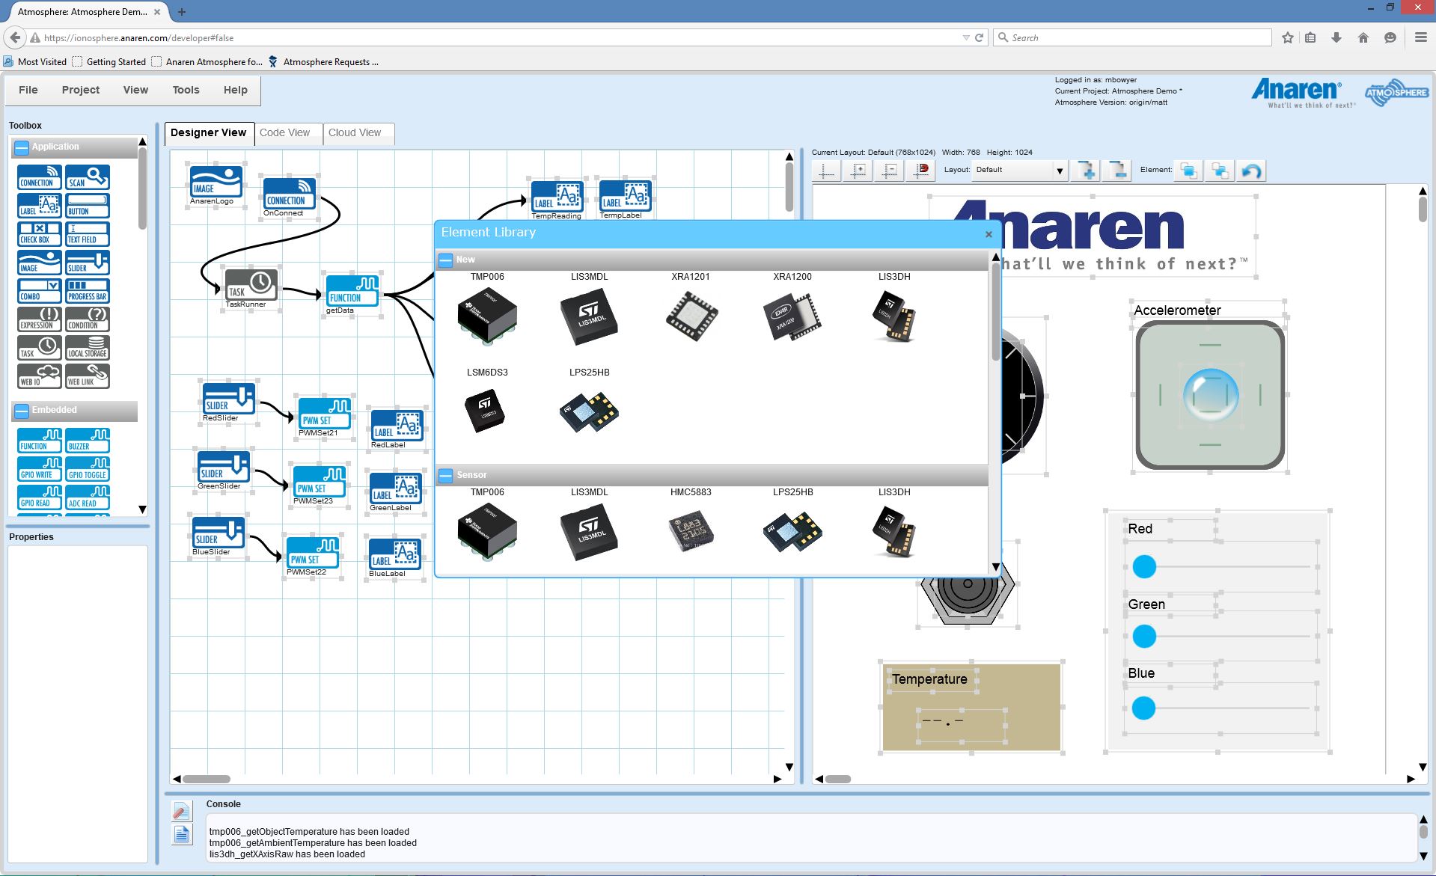The width and height of the screenshot is (1436, 876).
Task: Select the Progress Bar toolbox element
Action: click(88, 291)
